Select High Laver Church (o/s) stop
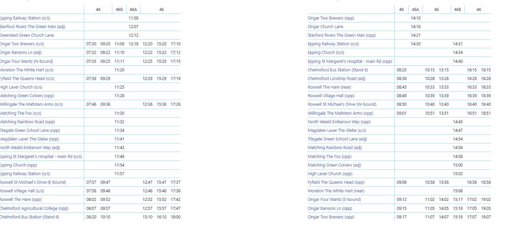The image size is (508, 225). tap(21, 87)
